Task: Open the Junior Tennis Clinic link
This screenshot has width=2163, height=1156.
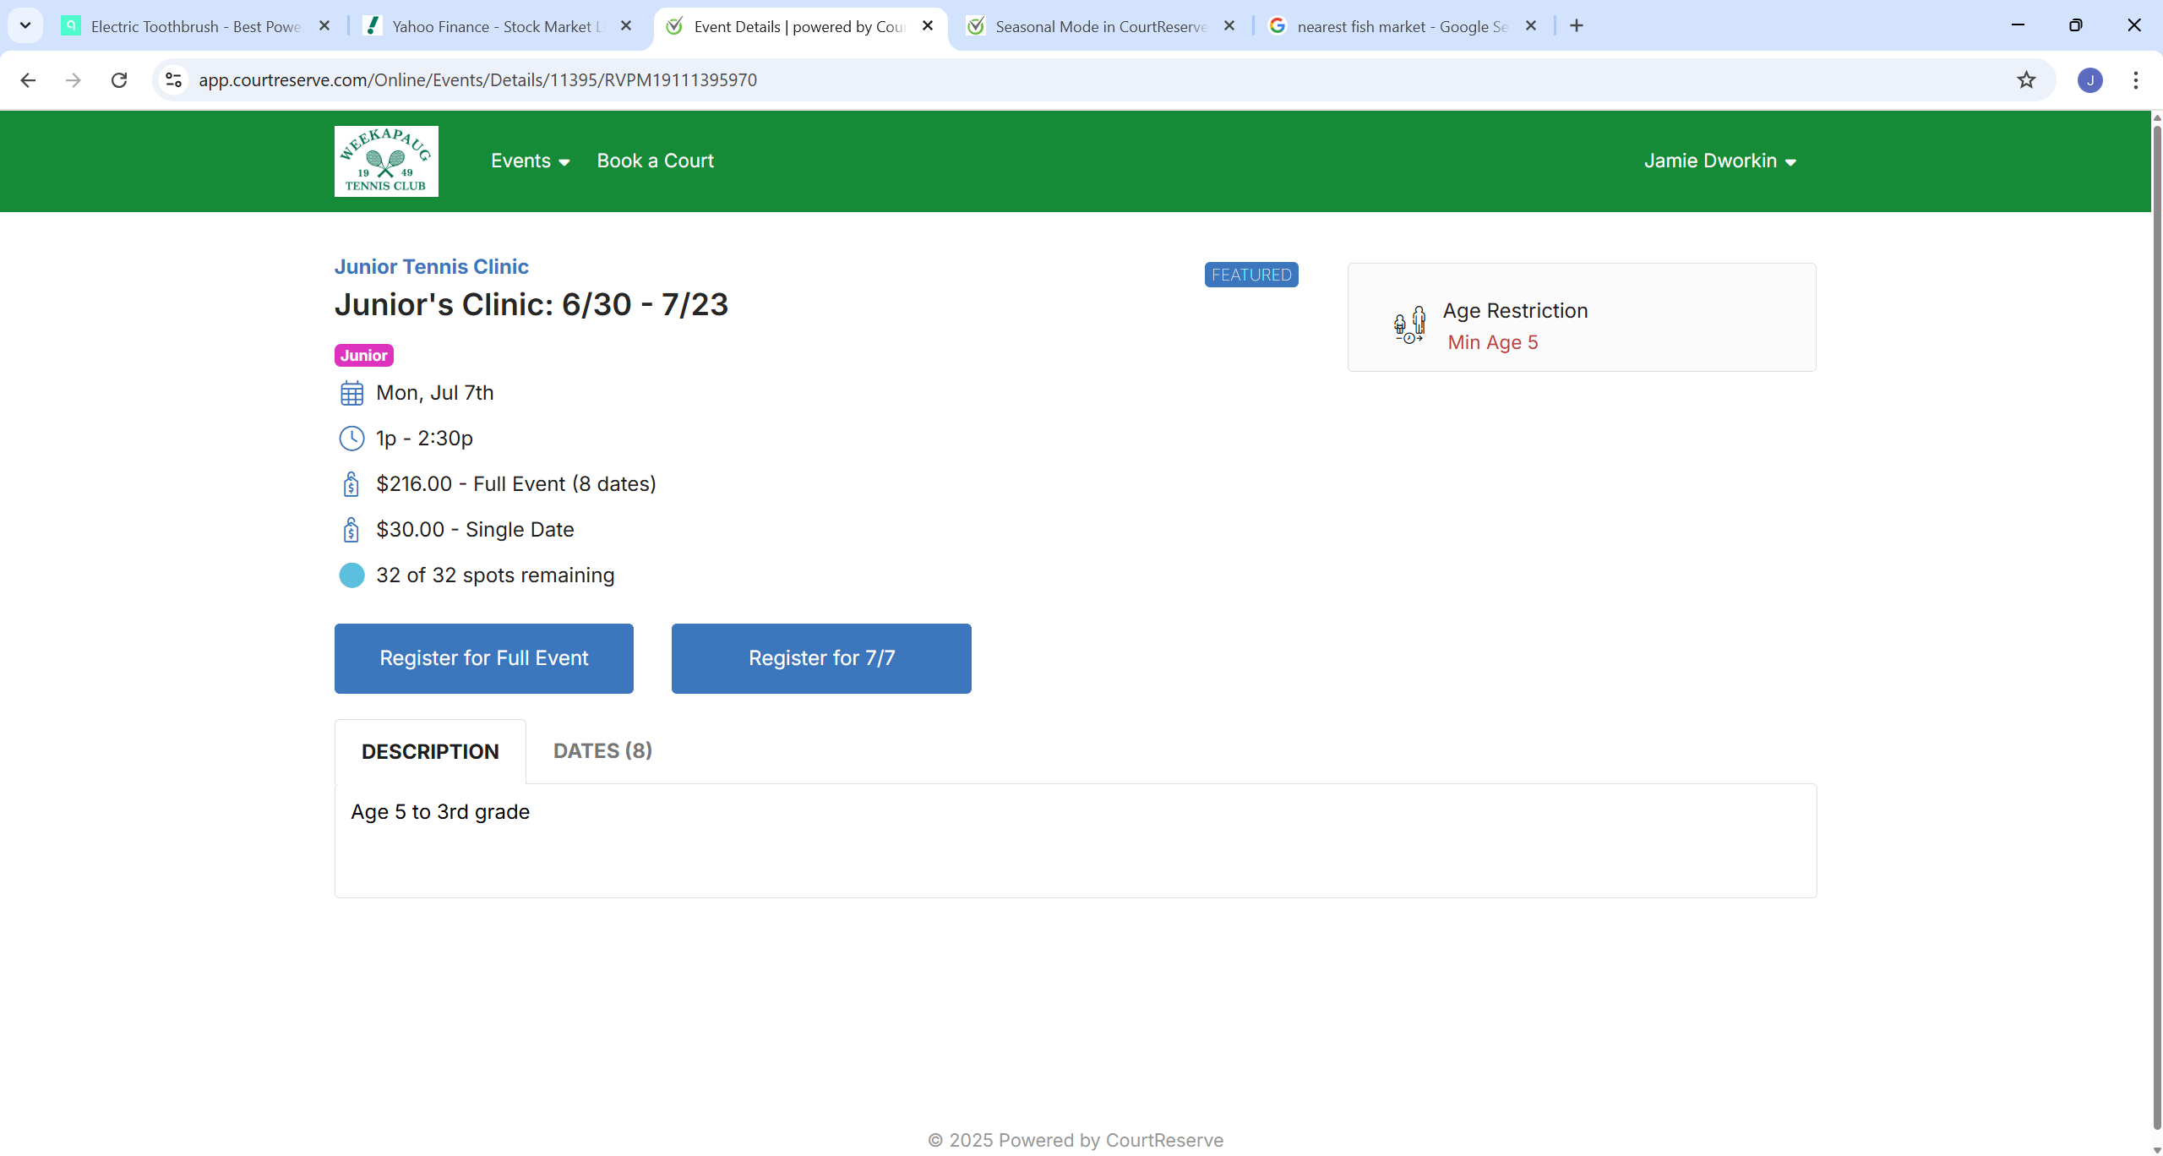Action: (431, 266)
